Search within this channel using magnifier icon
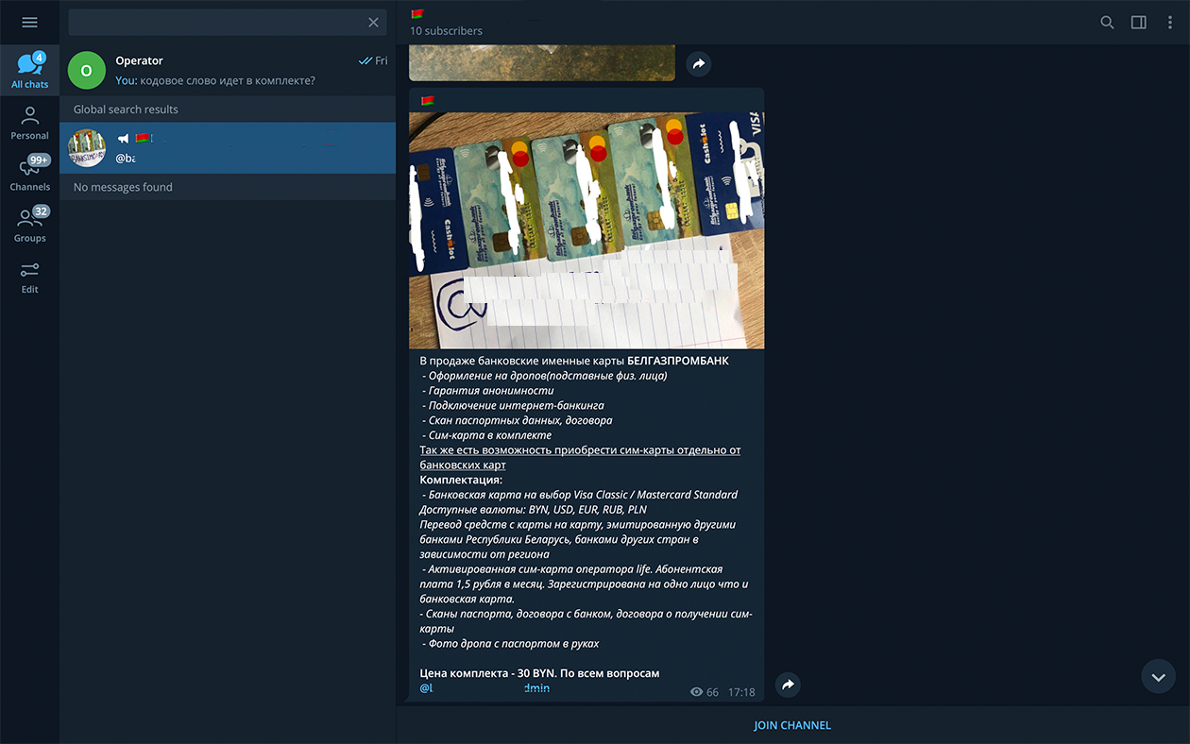1190x744 pixels. point(1107,23)
